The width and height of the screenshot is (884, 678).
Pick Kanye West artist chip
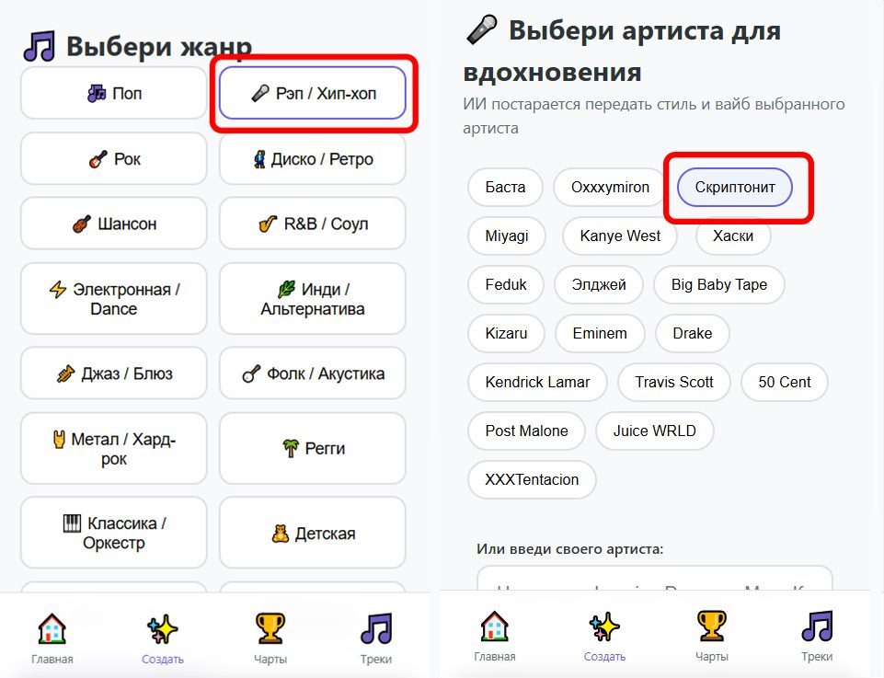620,236
